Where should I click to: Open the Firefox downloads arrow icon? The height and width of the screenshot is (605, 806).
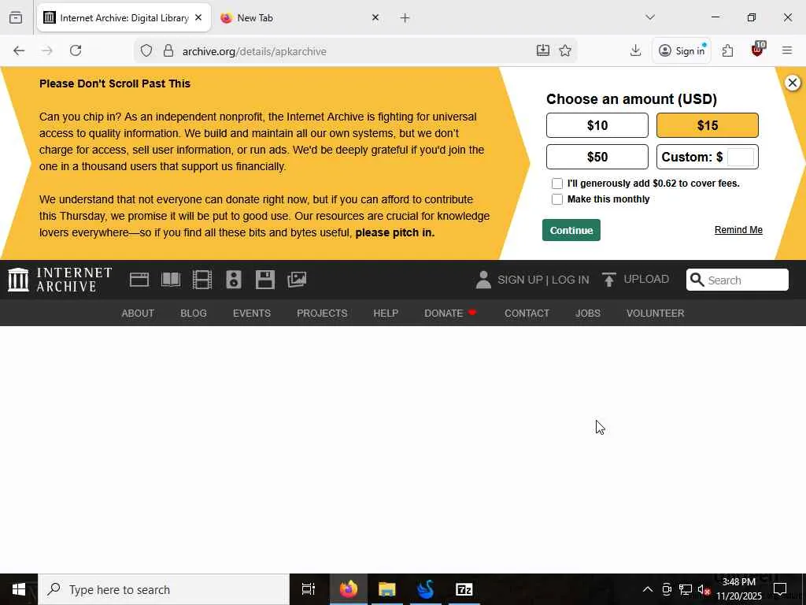635,51
